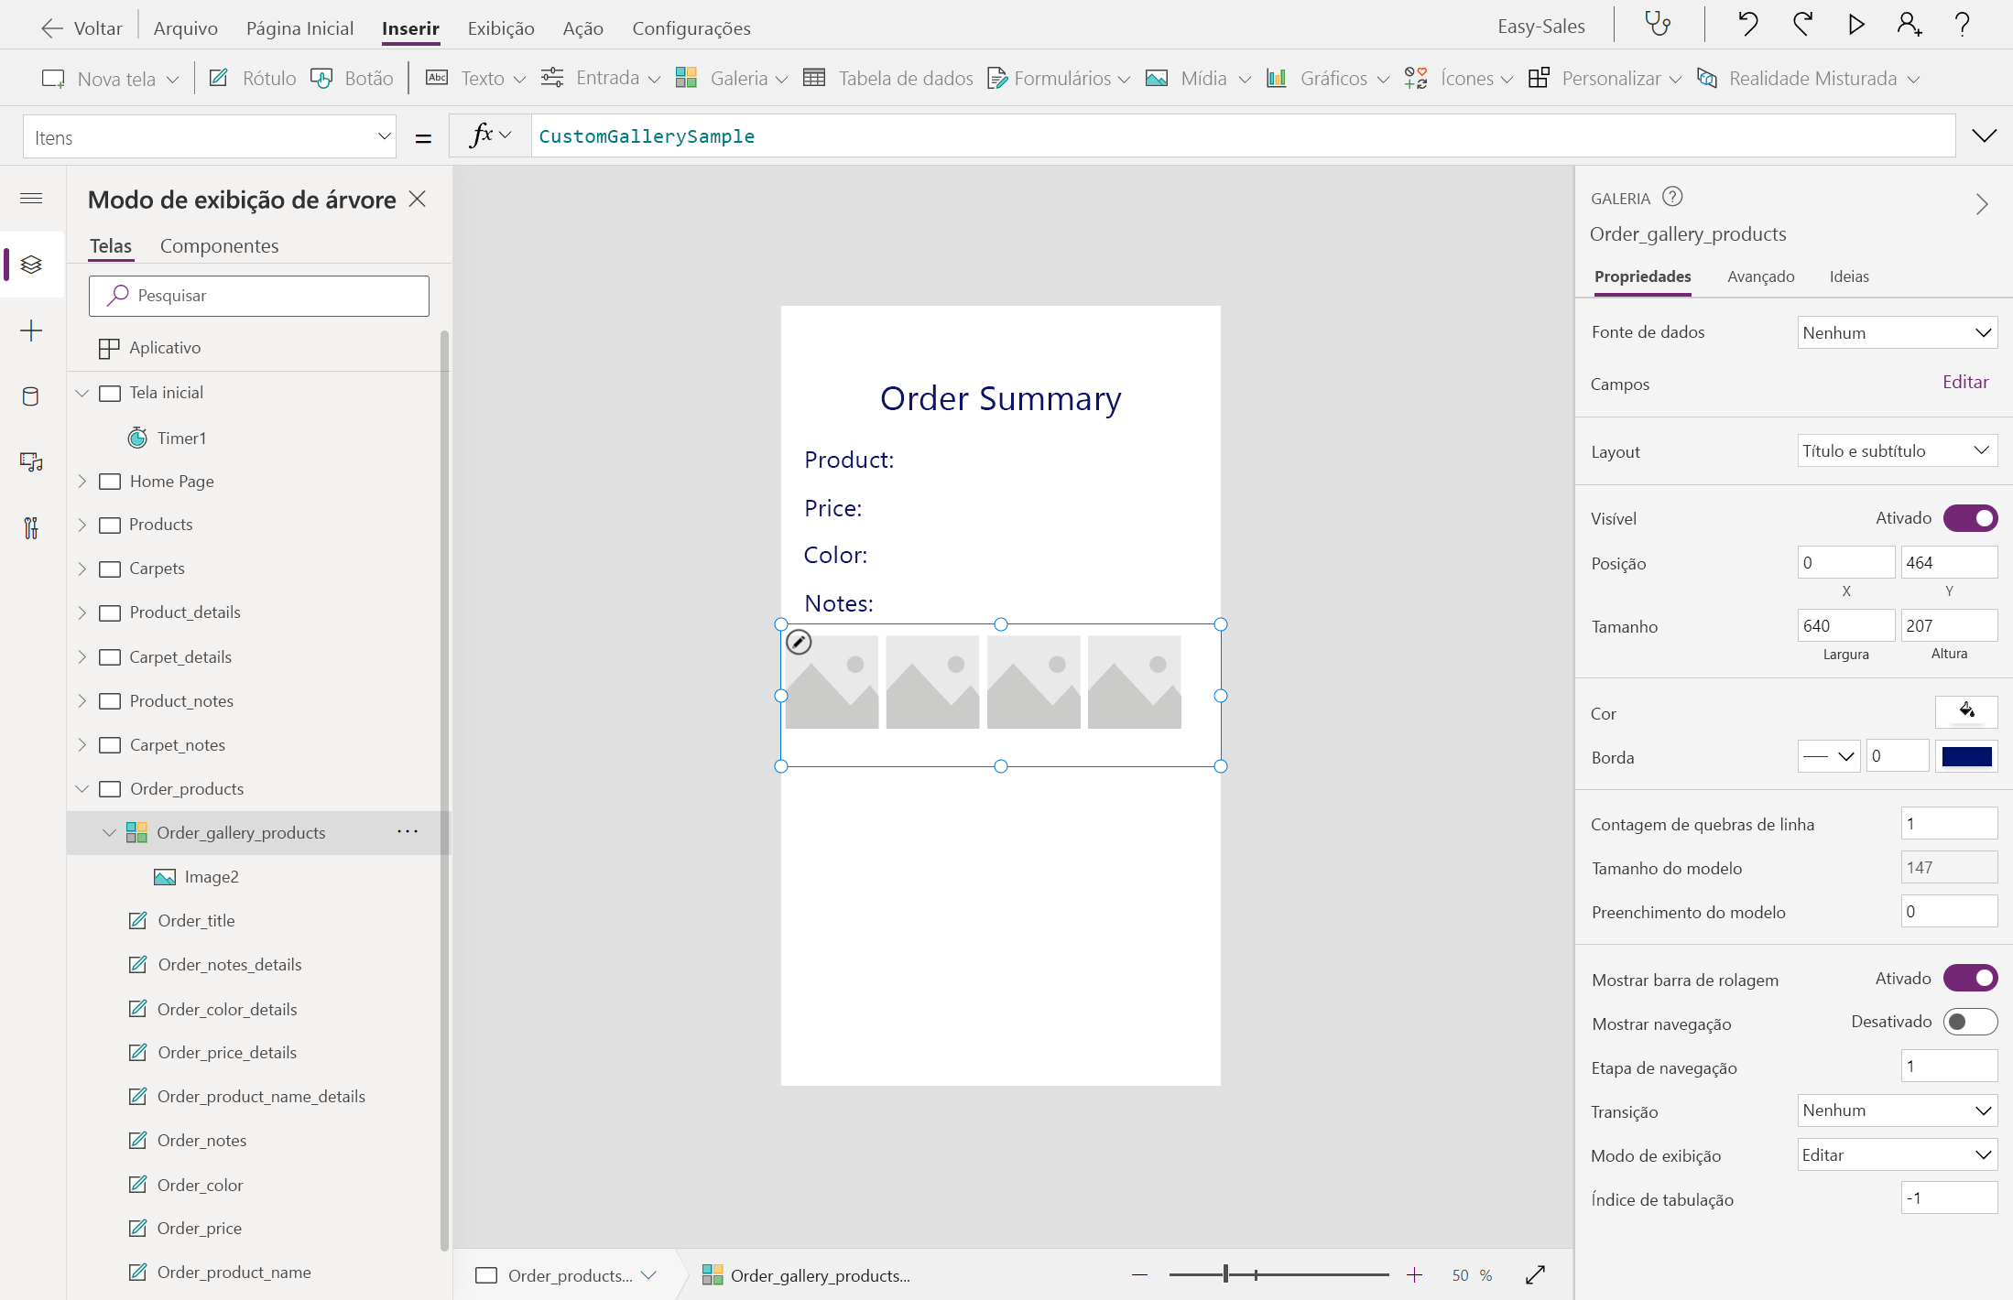Open the advanced tools icon in left rail
This screenshot has height=1300, width=2013.
pos(31,528)
